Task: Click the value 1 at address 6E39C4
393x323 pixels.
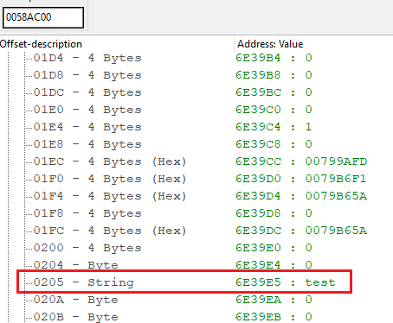Action: click(308, 127)
